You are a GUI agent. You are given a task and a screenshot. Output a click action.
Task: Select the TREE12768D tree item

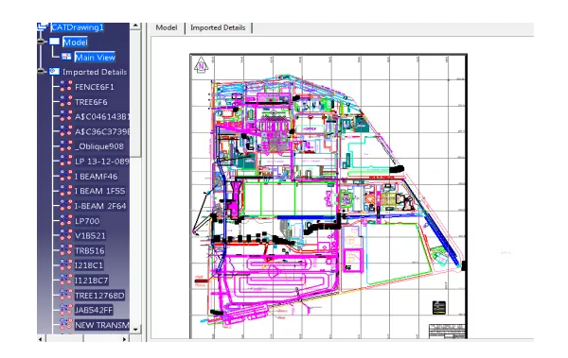pyautogui.click(x=99, y=296)
